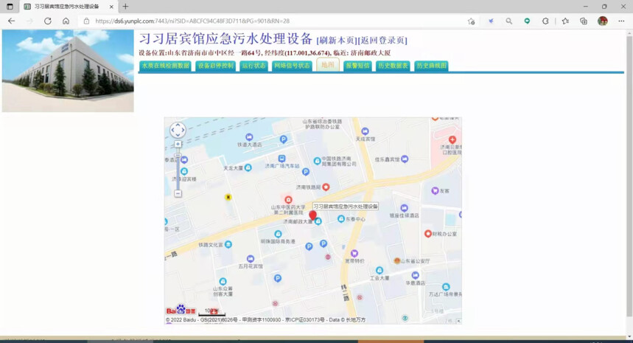
Task: Click the Baidu map logo
Action: tap(181, 310)
